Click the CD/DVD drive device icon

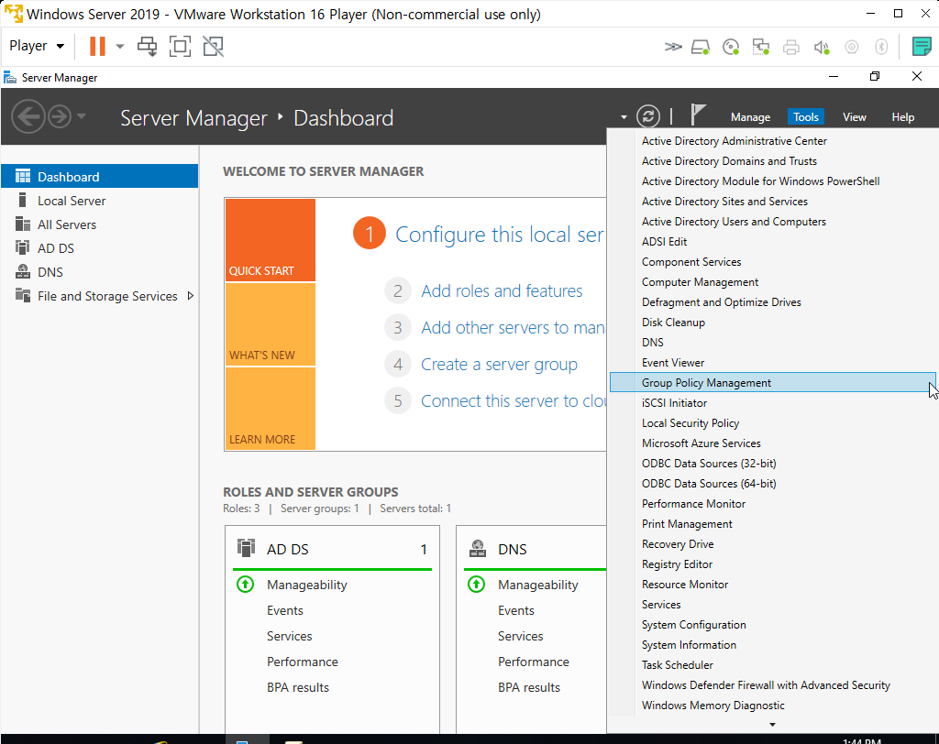coord(731,47)
